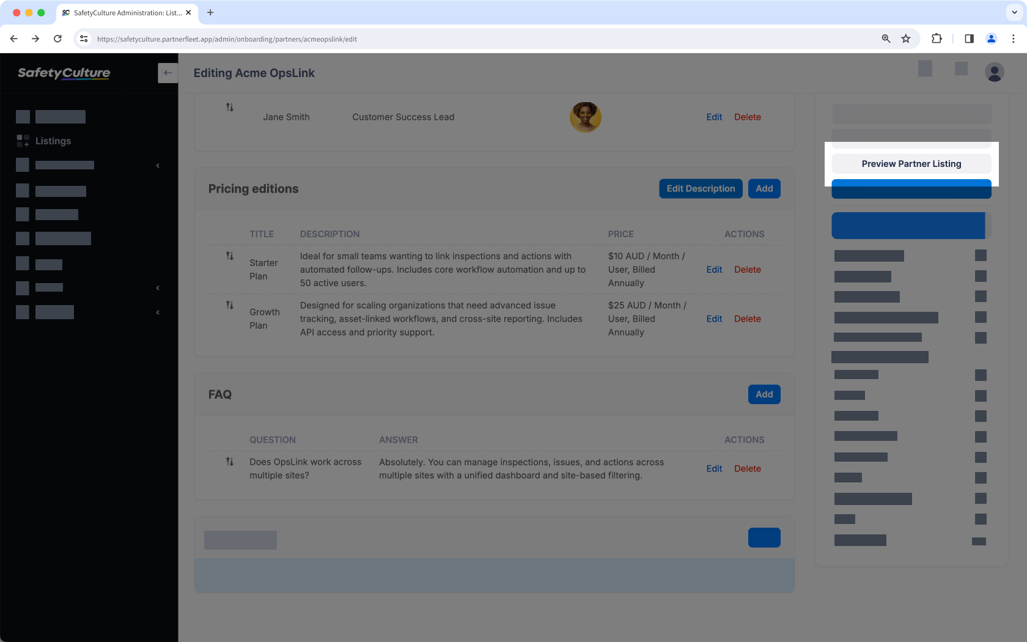
Task: Click the Growth Plan title text
Action: click(x=265, y=319)
